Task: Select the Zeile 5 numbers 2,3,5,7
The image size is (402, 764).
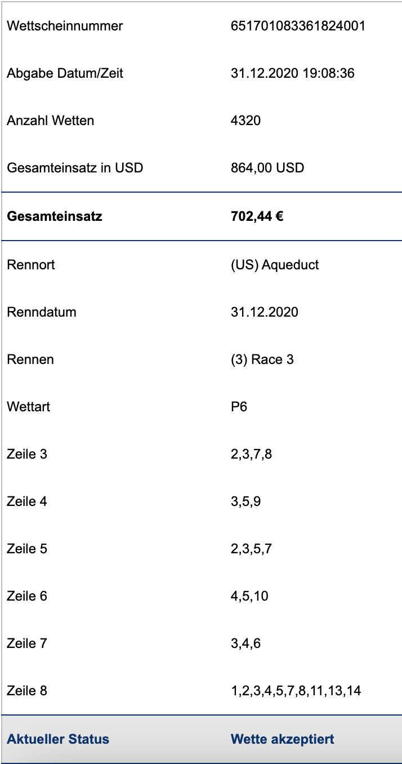Action: pyautogui.click(x=251, y=548)
